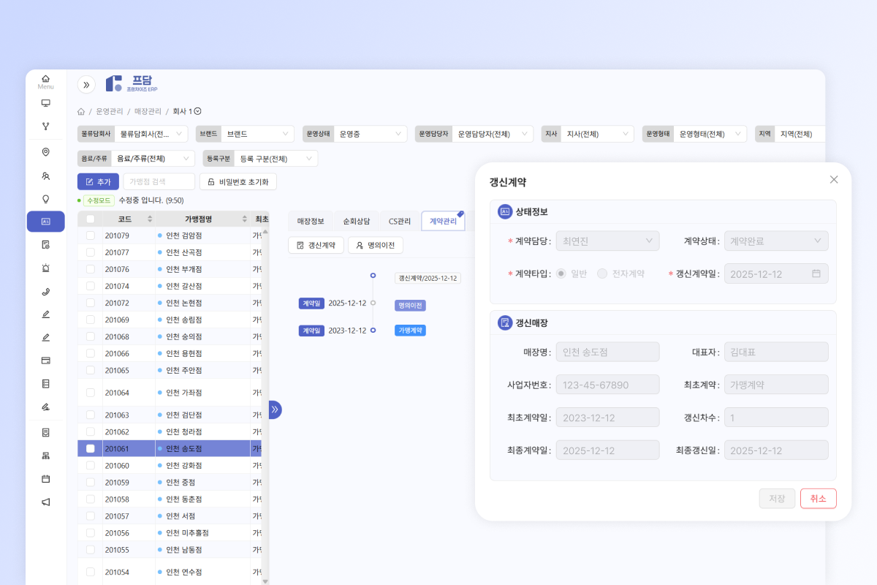Open the location pin icon in sidebar
The height and width of the screenshot is (585, 877).
tap(45, 151)
